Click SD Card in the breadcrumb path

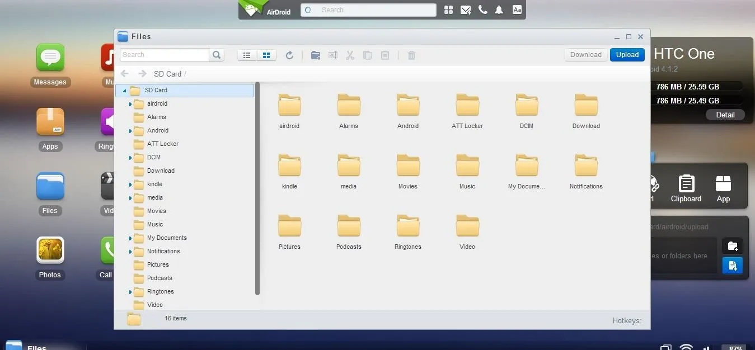[167, 74]
